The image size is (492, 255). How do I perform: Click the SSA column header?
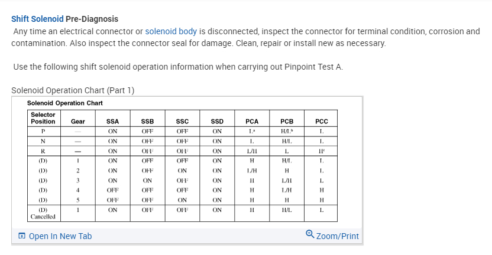click(112, 122)
